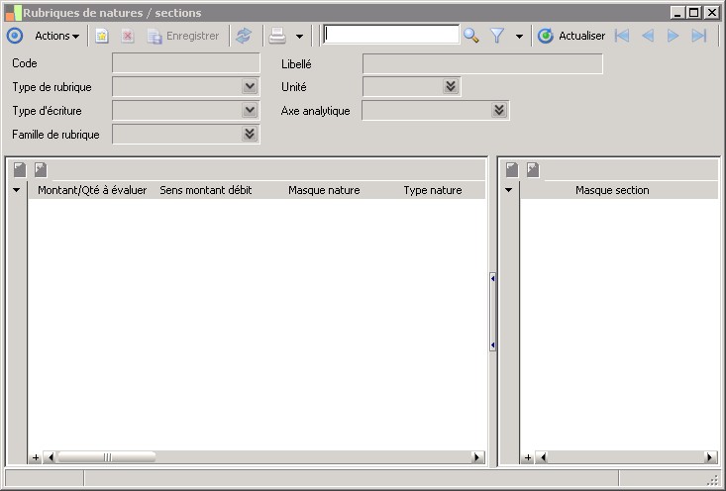Screen dimensions: 726x491
Task: Click the delete record red X icon
Action: (x=128, y=36)
